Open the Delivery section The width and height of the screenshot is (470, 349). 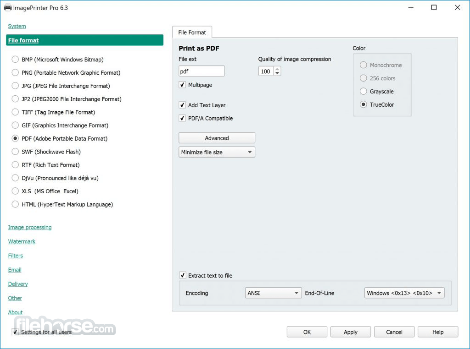(18, 284)
